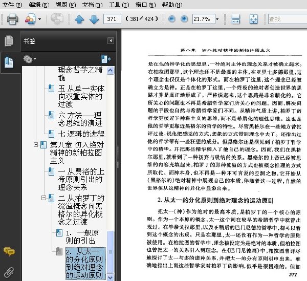Open bookmark ending 理念哲学之精髓
Screen dimensions: 307x281
80,74
